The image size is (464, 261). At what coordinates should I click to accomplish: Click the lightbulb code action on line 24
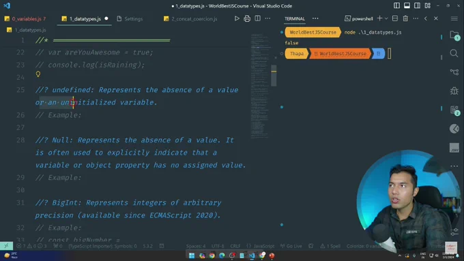coord(38,74)
